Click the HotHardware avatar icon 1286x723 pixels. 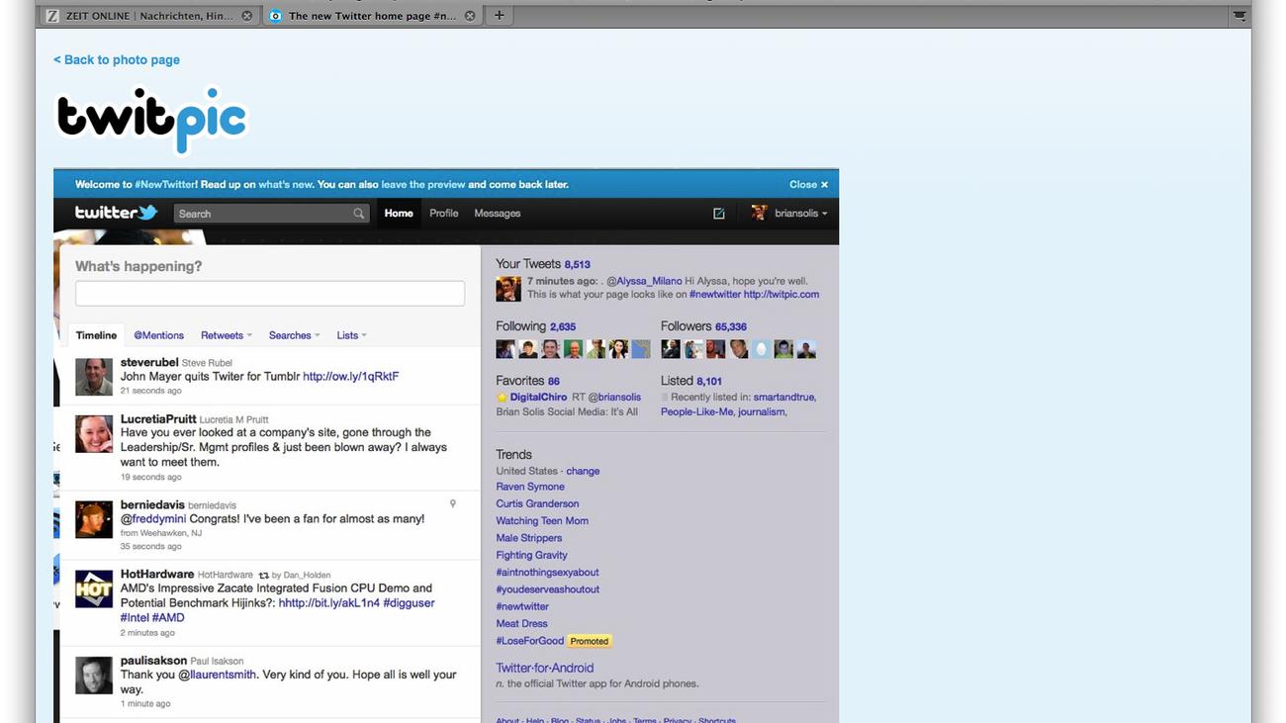point(94,588)
